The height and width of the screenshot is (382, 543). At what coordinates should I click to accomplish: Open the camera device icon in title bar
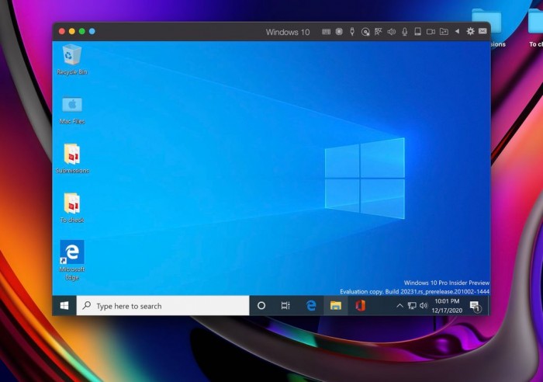point(431,32)
